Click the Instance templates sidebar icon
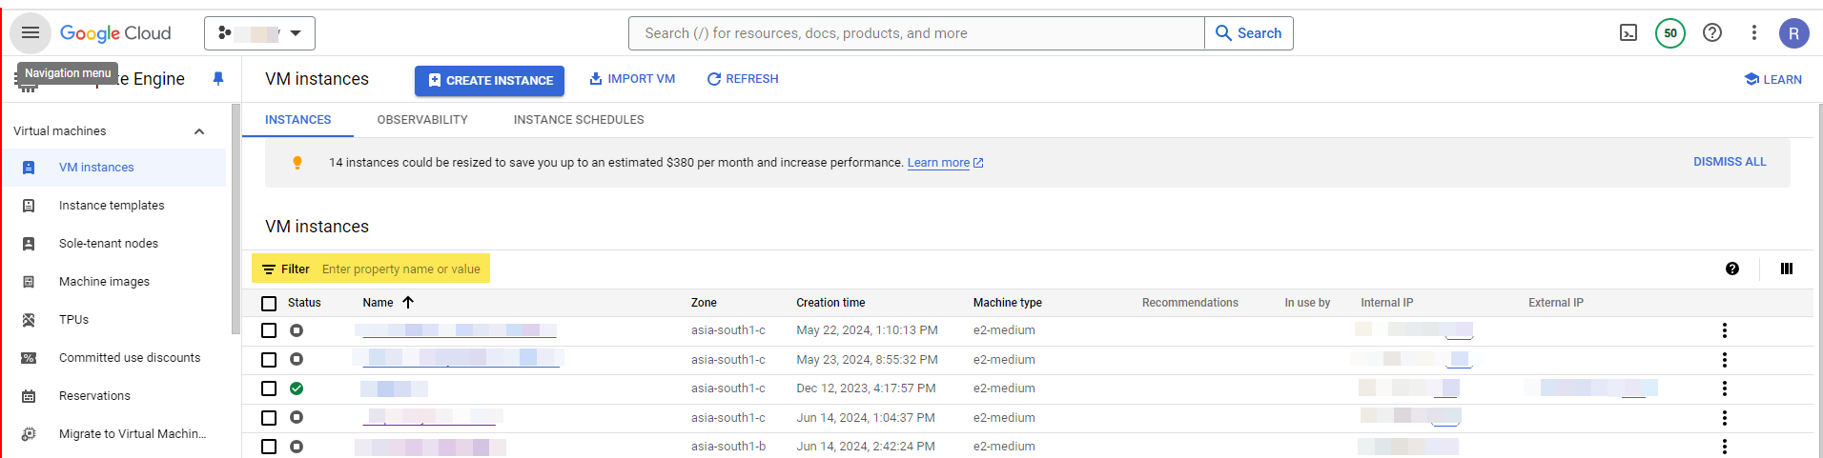The height and width of the screenshot is (458, 1823). tap(29, 206)
